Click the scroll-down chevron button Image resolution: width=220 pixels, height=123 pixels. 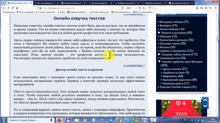[x=205, y=106]
